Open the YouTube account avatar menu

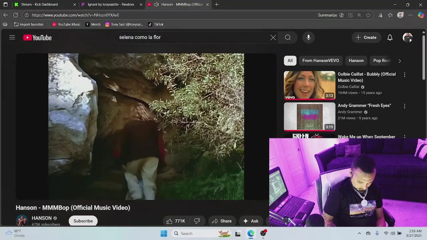pyautogui.click(x=407, y=37)
